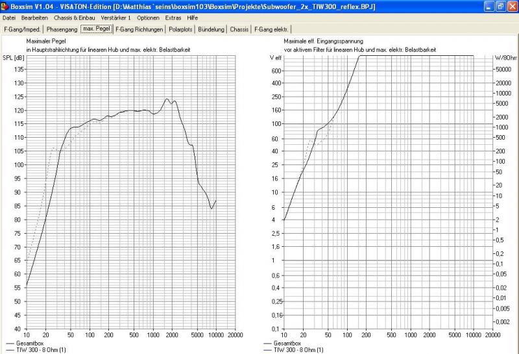
Task: Switch to the F-Gang Richtungen tab
Action: [x=139, y=29]
